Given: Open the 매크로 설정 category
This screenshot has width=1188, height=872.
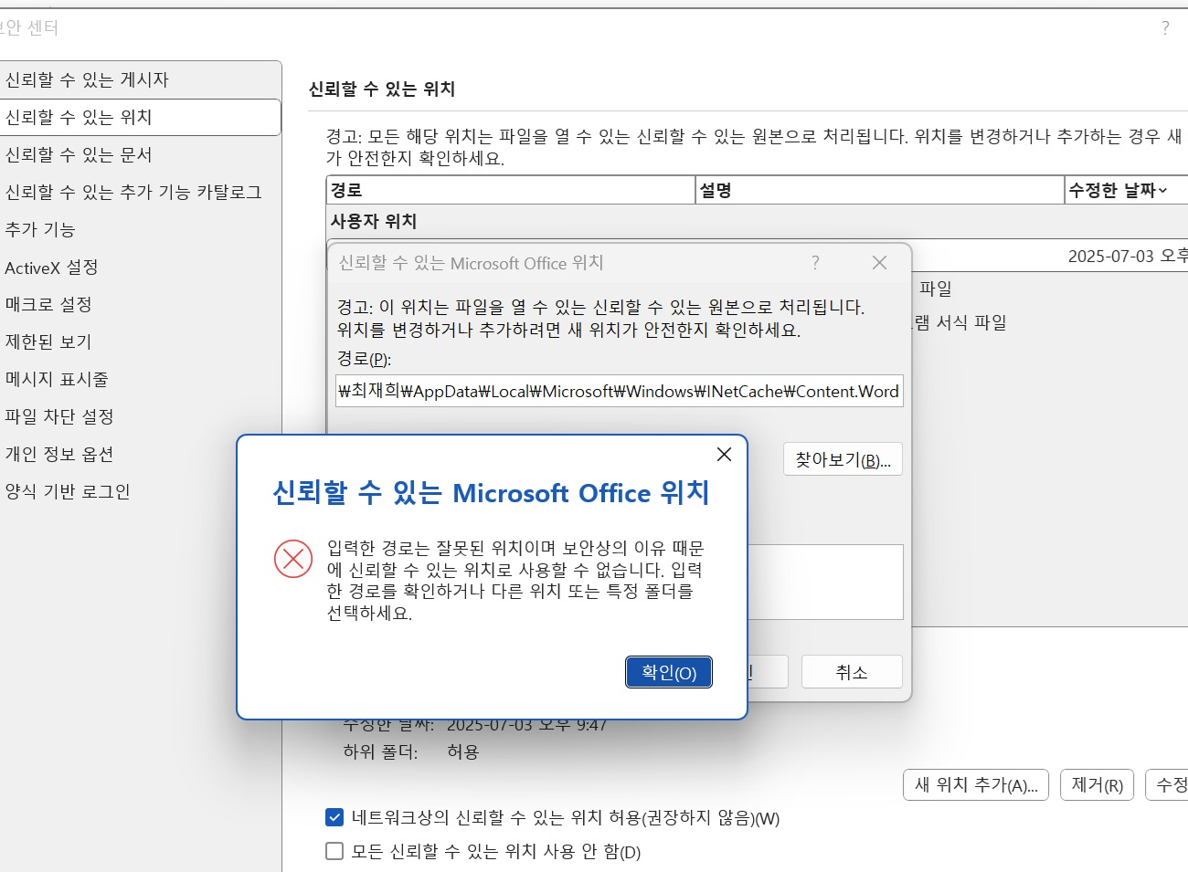Looking at the screenshot, I should 48,304.
